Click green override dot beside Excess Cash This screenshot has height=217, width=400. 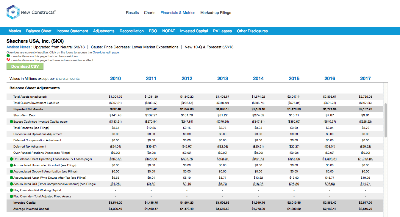[11, 121]
